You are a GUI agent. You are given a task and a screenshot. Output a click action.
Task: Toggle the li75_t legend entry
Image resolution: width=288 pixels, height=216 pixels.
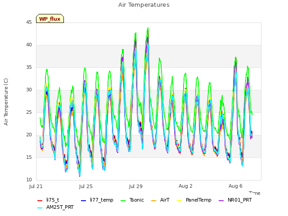48,200
